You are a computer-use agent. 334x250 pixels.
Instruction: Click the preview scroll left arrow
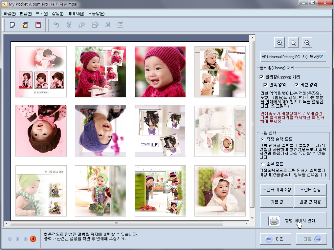[7, 223]
